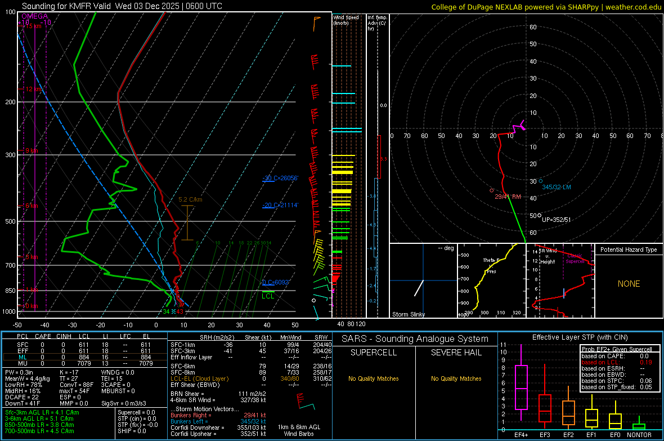Viewport: 664px width, 441px height.
Task: Click the '5.2 C/km' lapse rate label
Action: click(x=190, y=199)
